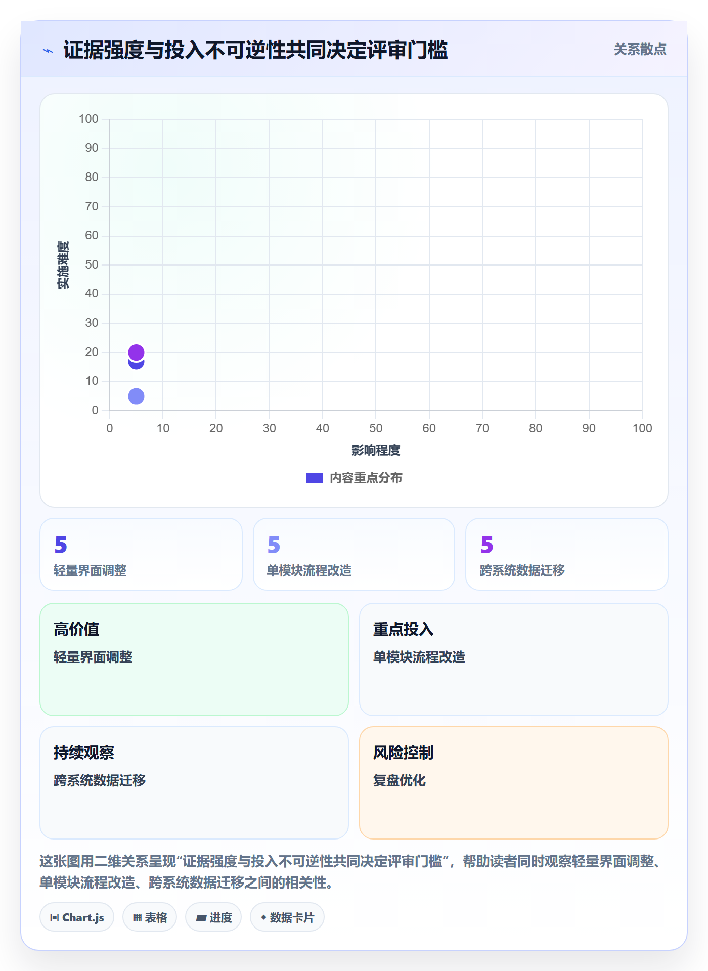Click the diamond icon in 数据卡片 chip
708x971 pixels.
(263, 917)
